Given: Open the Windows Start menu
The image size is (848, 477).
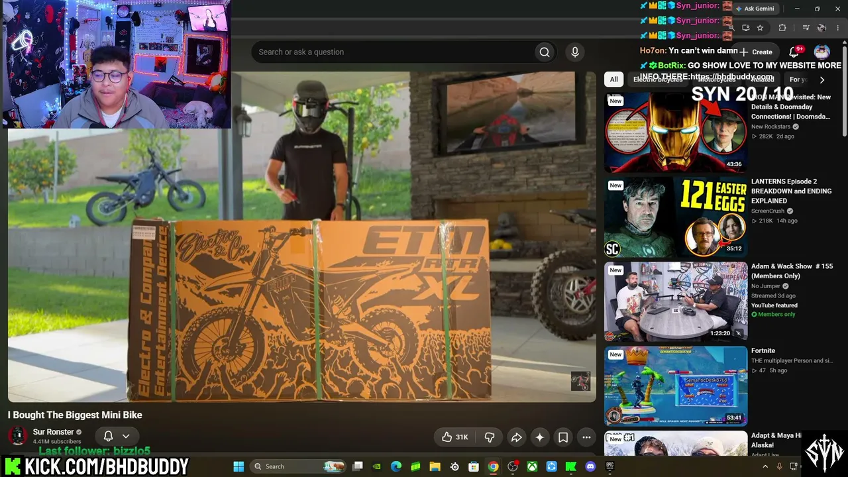Looking at the screenshot, I should pyautogui.click(x=238, y=466).
